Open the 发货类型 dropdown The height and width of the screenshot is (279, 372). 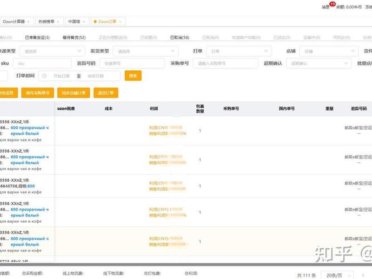(146, 51)
